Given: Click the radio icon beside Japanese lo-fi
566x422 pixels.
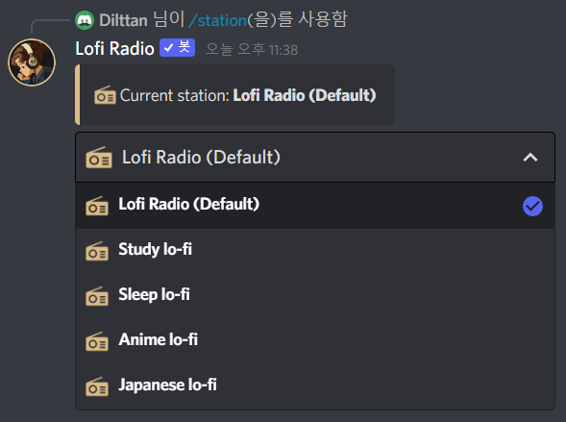Looking at the screenshot, I should click(97, 386).
